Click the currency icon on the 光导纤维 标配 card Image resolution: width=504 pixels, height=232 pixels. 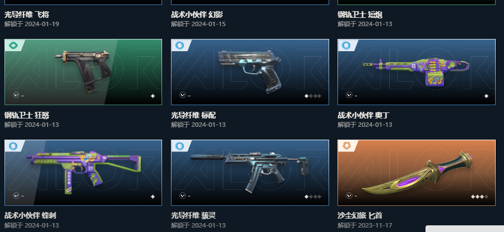(182, 95)
